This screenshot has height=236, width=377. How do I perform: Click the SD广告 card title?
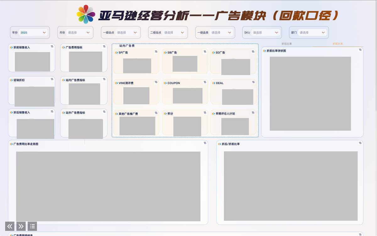[x=220, y=52]
